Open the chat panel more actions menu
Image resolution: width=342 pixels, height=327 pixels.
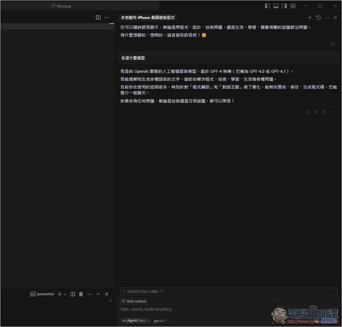[327, 18]
